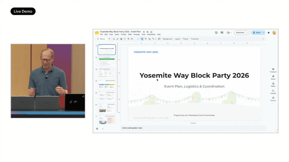Select slide 4 thumbnail
The height and width of the screenshot is (162, 289).
pos(107,85)
